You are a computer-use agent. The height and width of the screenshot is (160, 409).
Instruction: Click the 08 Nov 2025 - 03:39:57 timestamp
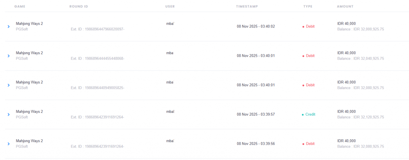[256, 115]
